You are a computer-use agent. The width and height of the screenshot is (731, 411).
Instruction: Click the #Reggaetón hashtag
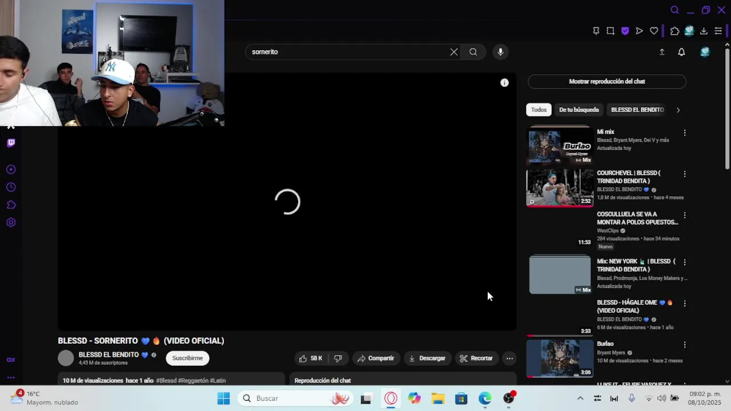coord(193,381)
